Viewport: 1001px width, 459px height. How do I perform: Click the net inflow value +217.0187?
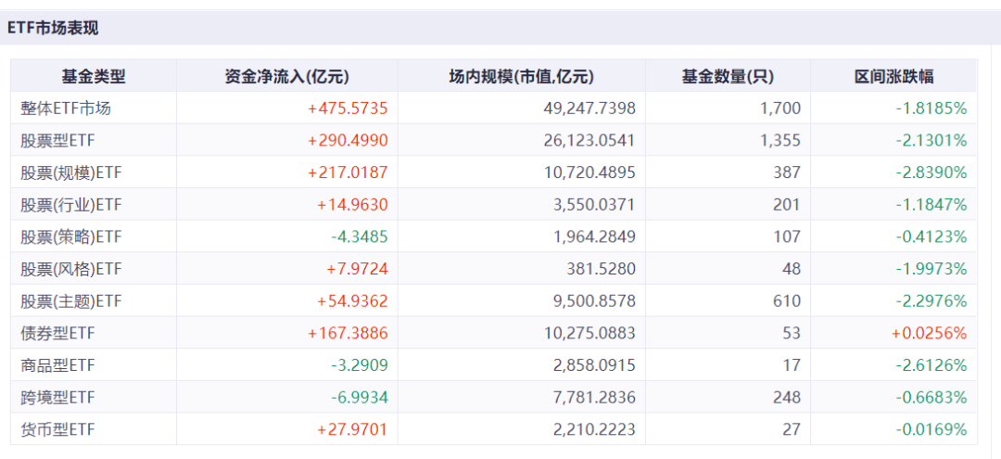tap(348, 172)
